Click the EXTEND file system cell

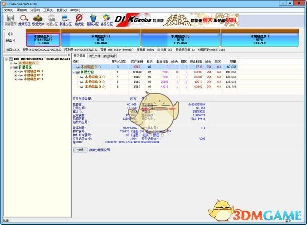point(137,72)
